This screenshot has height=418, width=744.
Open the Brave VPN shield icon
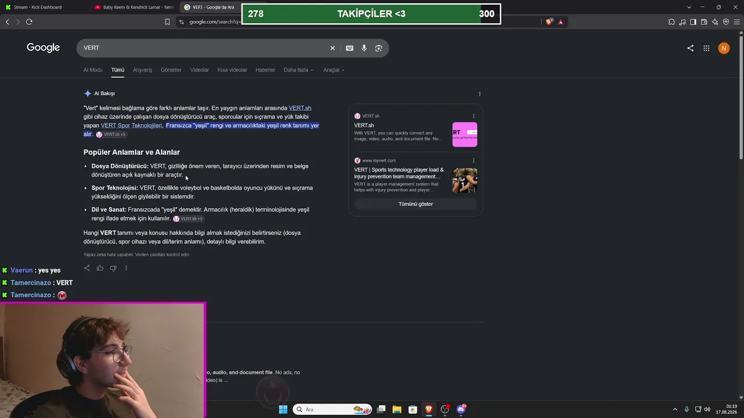pos(725,22)
